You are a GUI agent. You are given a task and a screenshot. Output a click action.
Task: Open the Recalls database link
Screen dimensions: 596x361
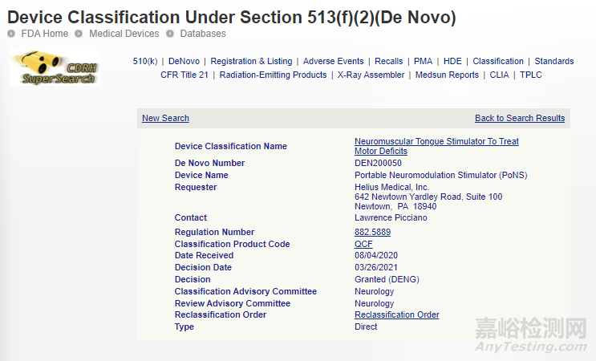pyautogui.click(x=388, y=61)
